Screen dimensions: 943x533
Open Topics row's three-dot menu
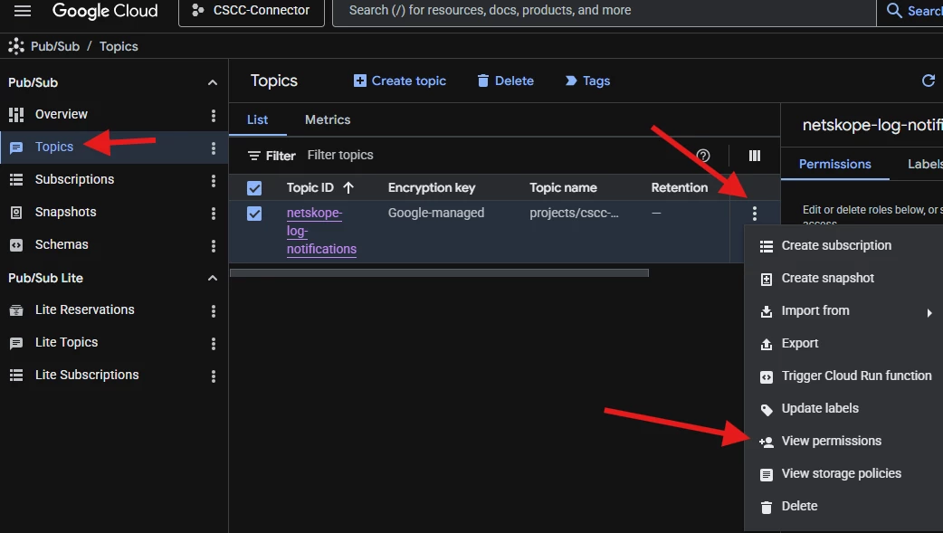214,148
